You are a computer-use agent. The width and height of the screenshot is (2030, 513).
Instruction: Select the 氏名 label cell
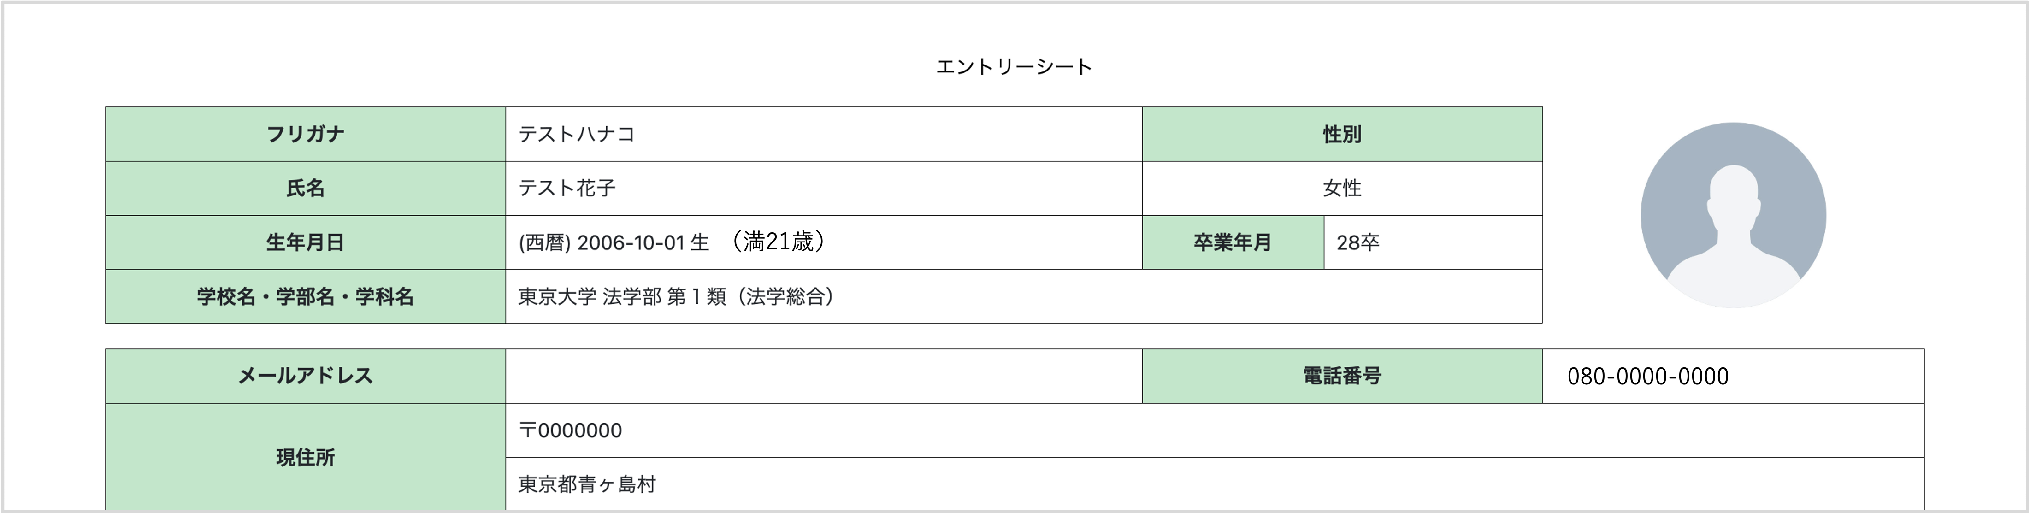point(306,189)
